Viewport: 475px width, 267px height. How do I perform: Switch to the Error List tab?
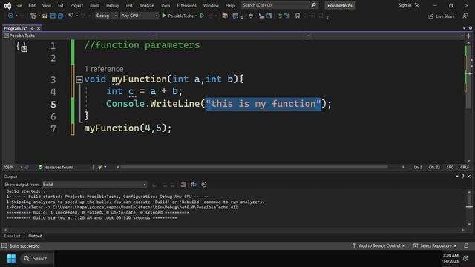pos(13,236)
